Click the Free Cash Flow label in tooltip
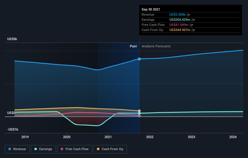Screen dimensions: 248x158 point(153,25)
